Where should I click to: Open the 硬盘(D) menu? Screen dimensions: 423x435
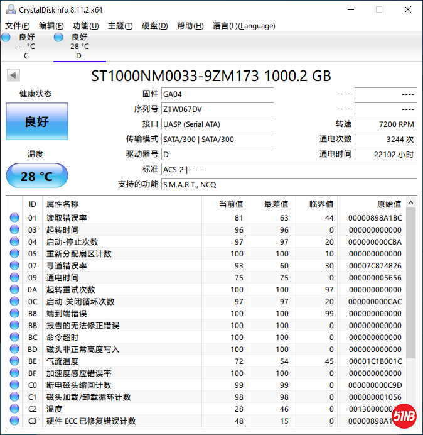154,26
